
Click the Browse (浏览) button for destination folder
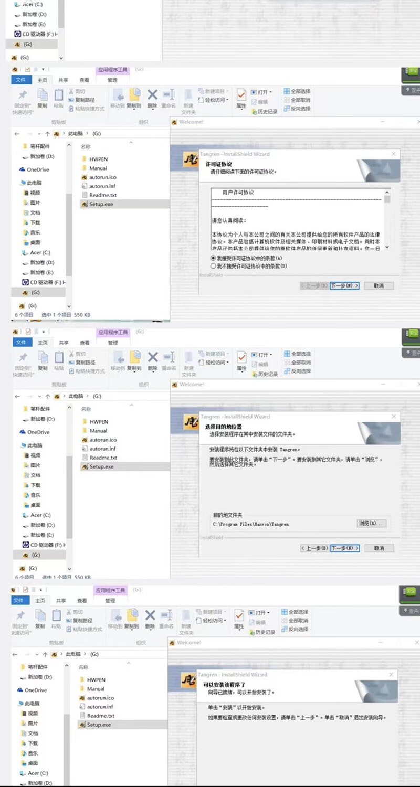[371, 524]
